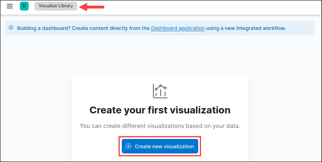The image size is (322, 162).
Task: Click the green D space avatar
Action: point(24,6)
